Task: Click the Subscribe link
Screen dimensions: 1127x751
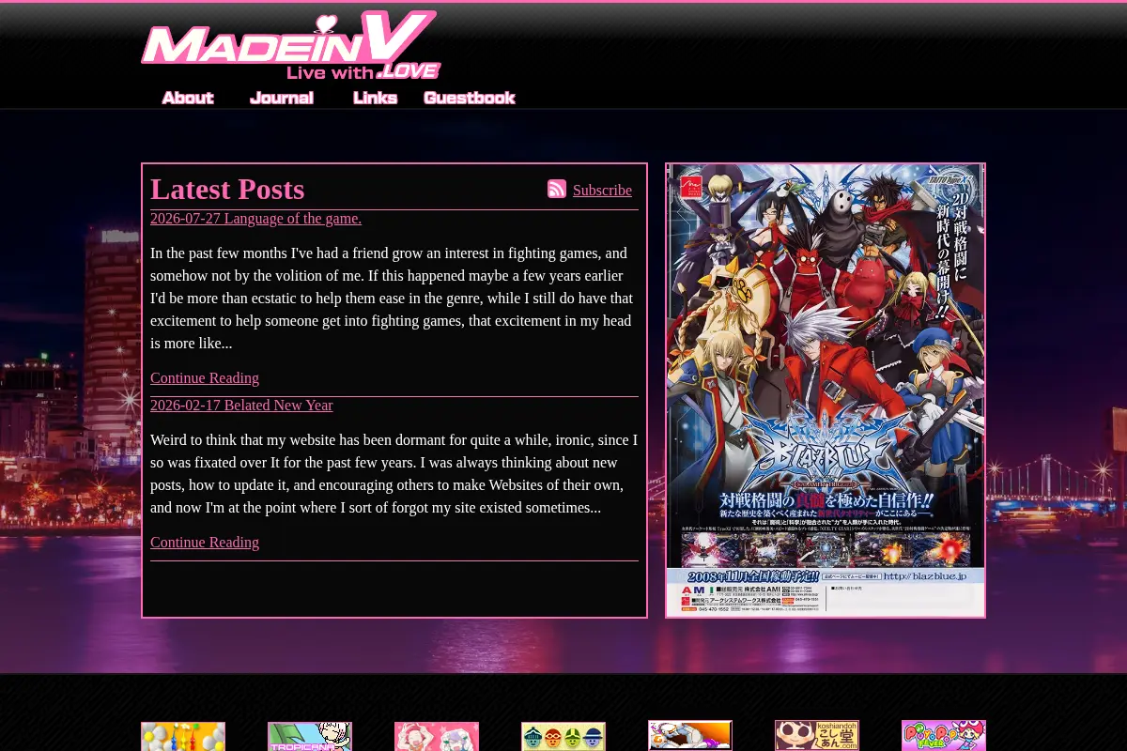Action: (x=602, y=191)
